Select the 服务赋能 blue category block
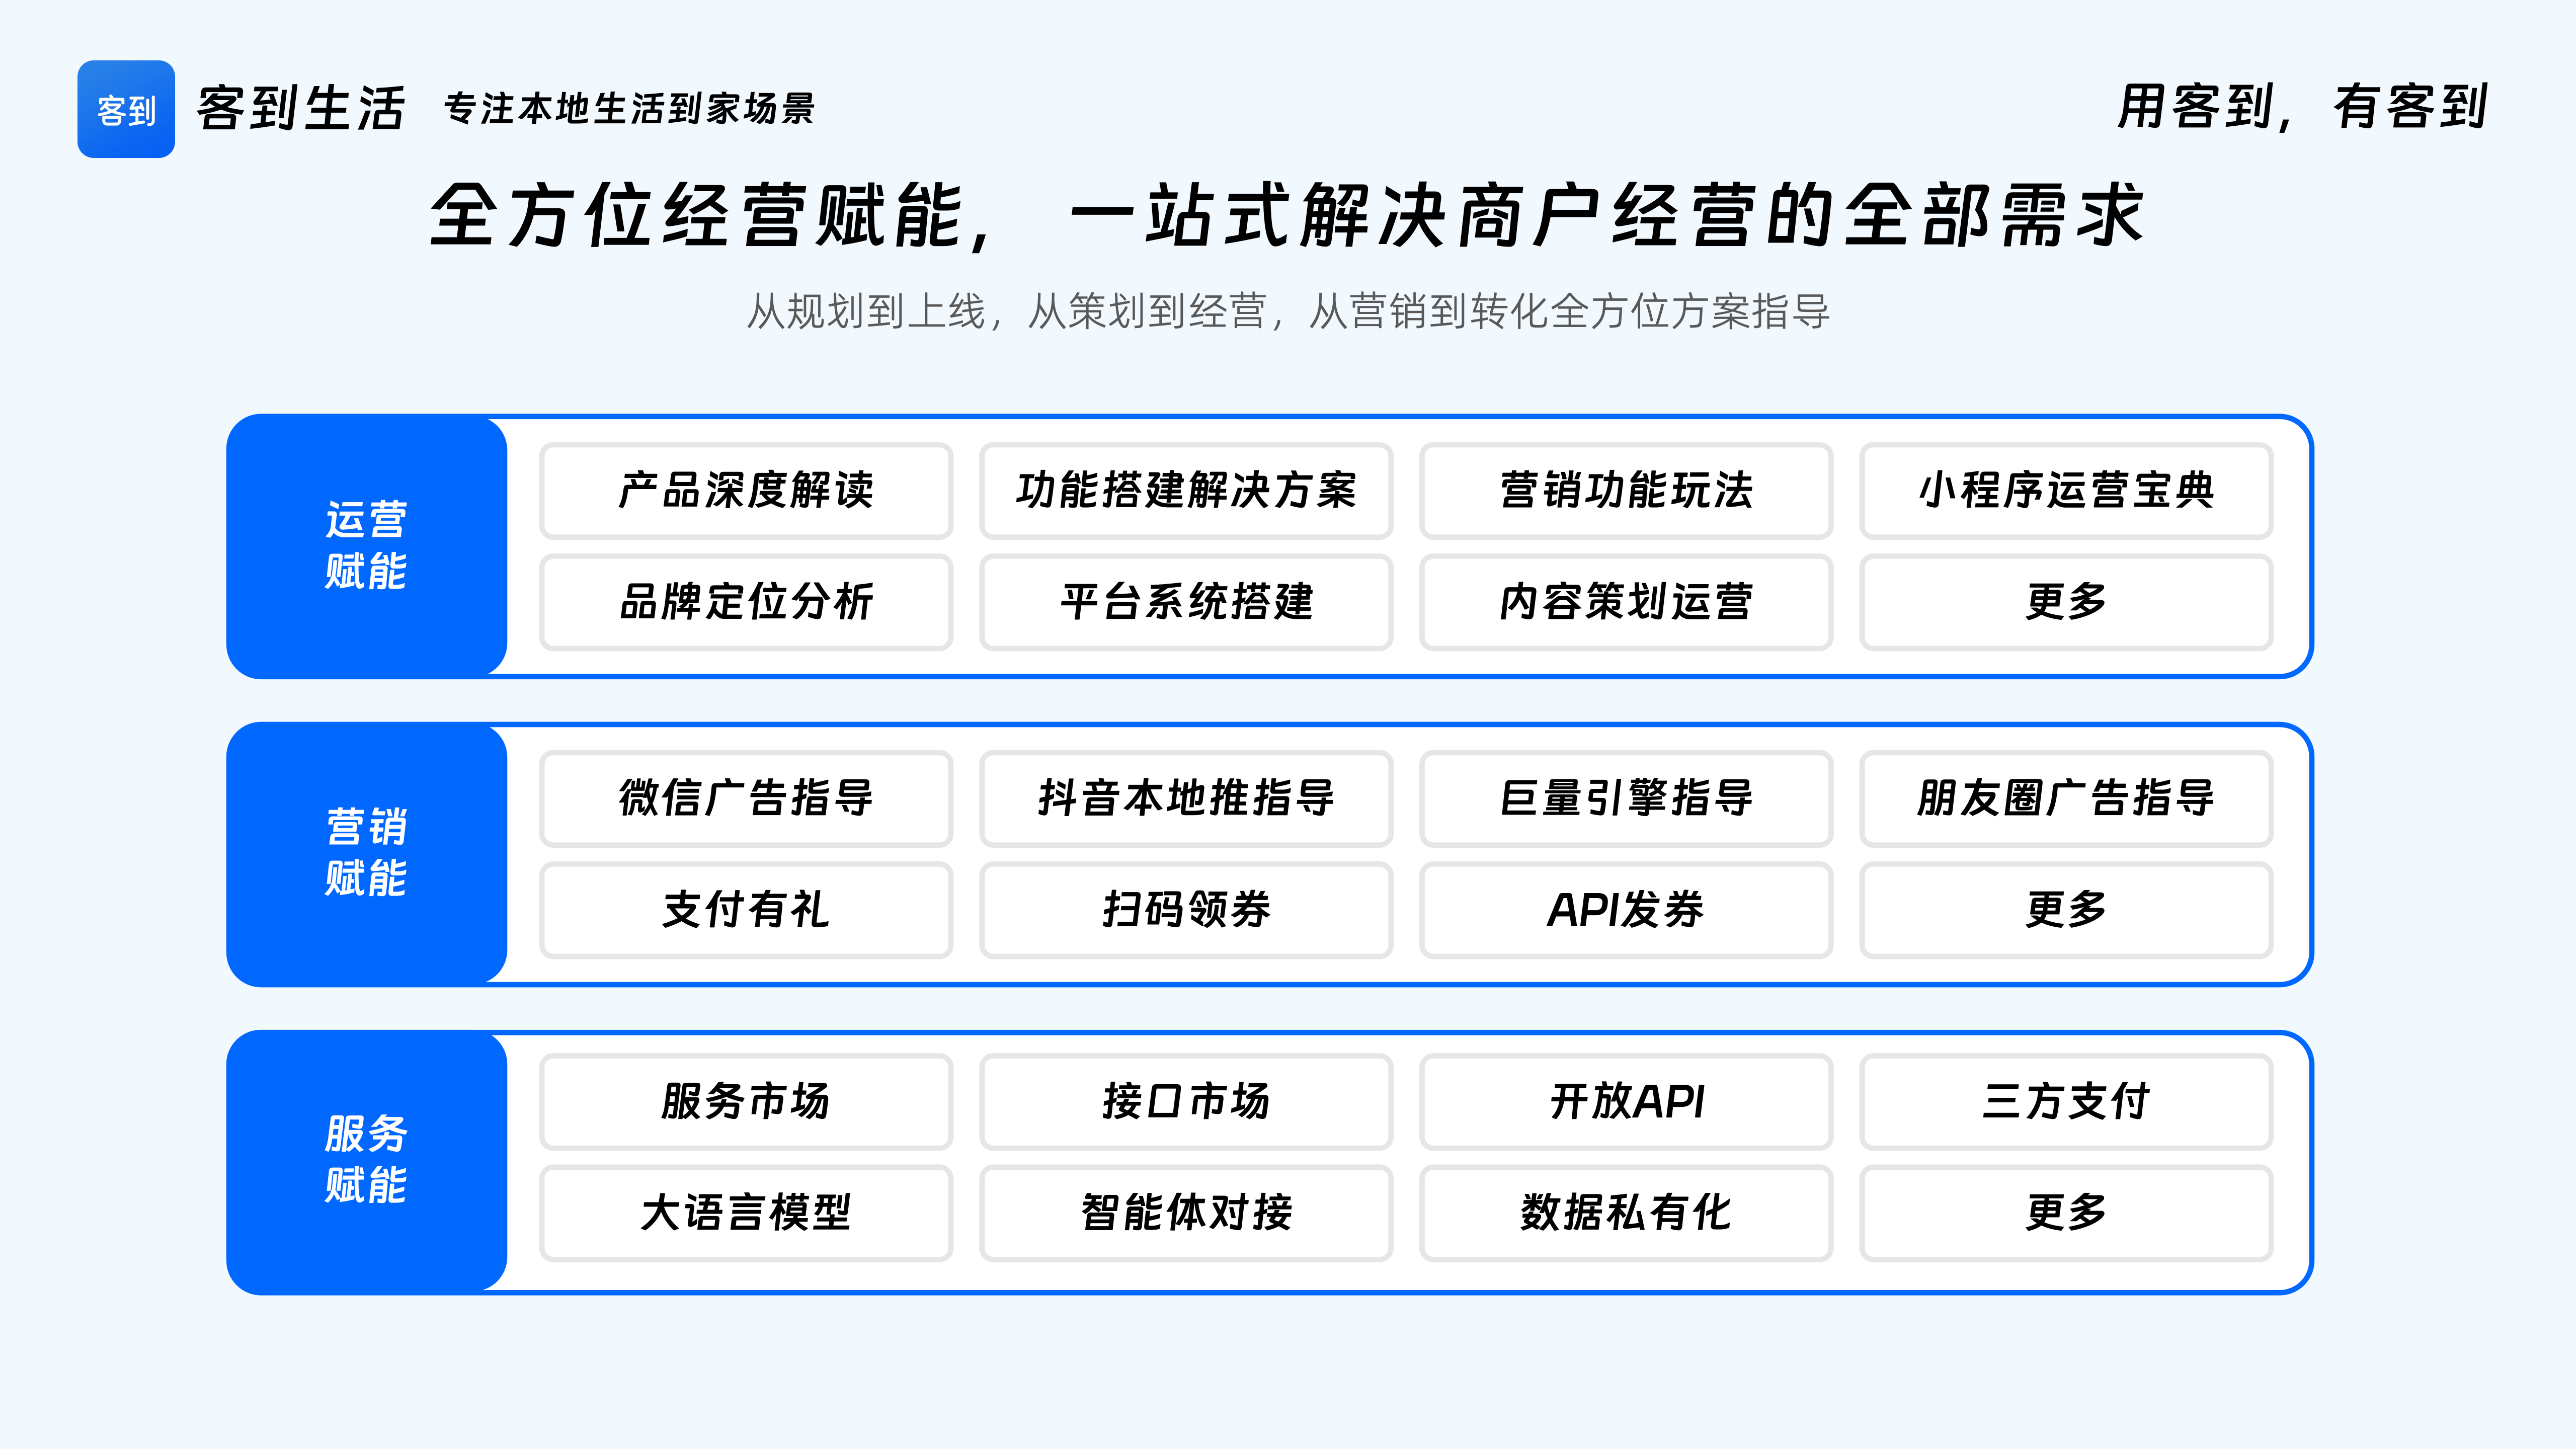The height and width of the screenshot is (1449, 2576). (366, 1161)
